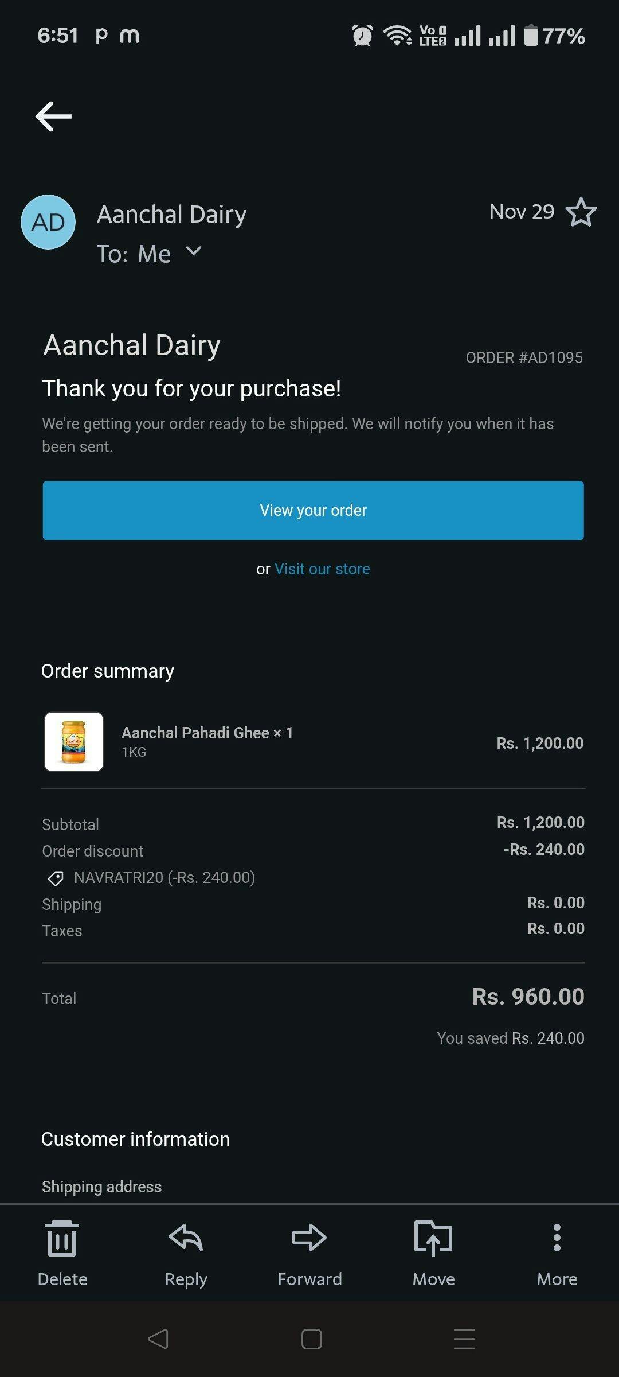Tap the NAVRATRI20 discount tag icon
Image resolution: width=619 pixels, height=1377 pixels.
56,878
